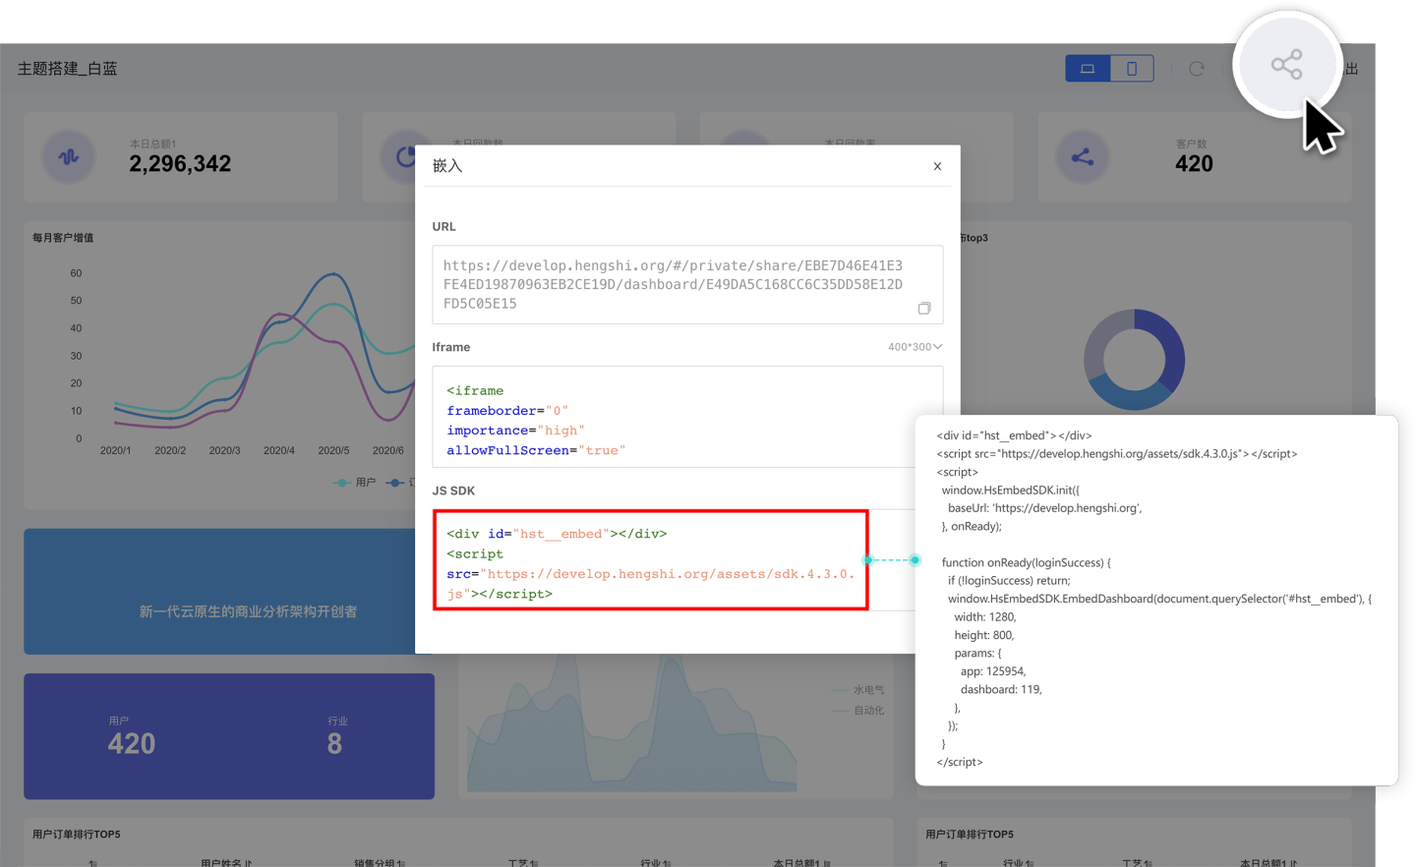Refresh the dashboard
The height and width of the screenshot is (867, 1416).
point(1197,69)
